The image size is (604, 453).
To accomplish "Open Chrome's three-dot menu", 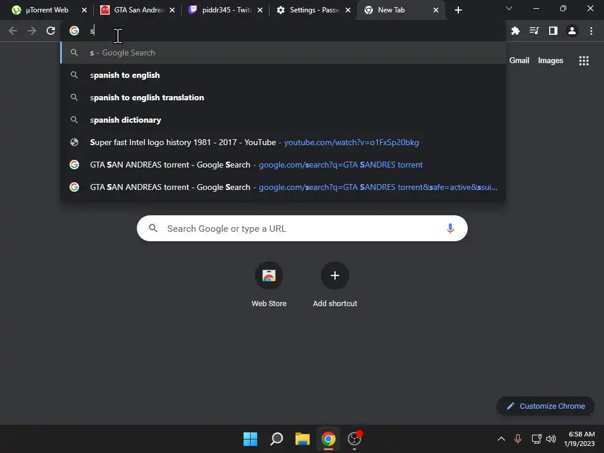I will click(x=591, y=31).
